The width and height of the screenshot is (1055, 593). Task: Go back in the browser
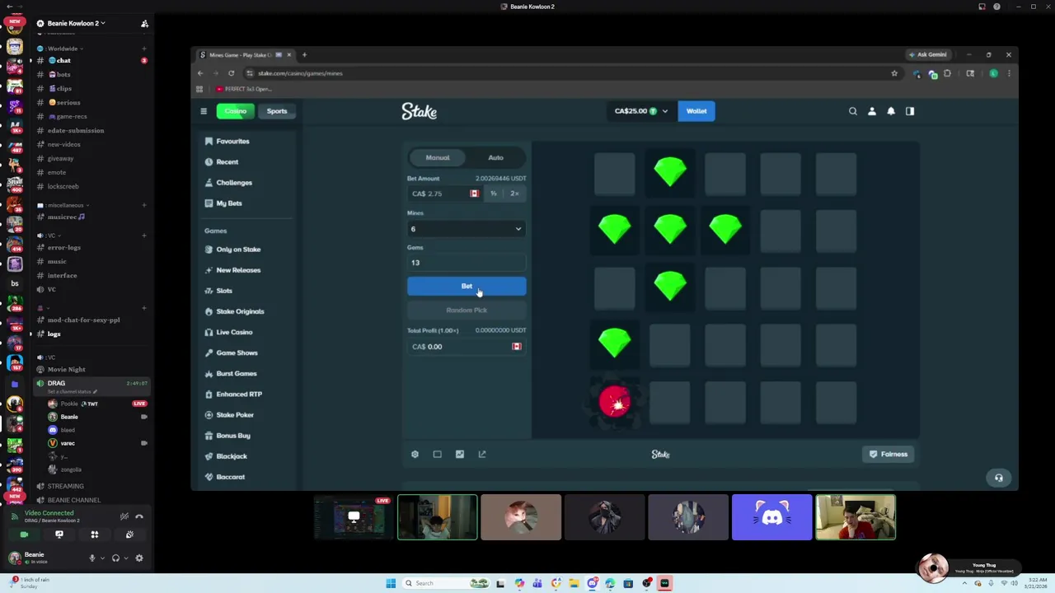click(x=200, y=73)
